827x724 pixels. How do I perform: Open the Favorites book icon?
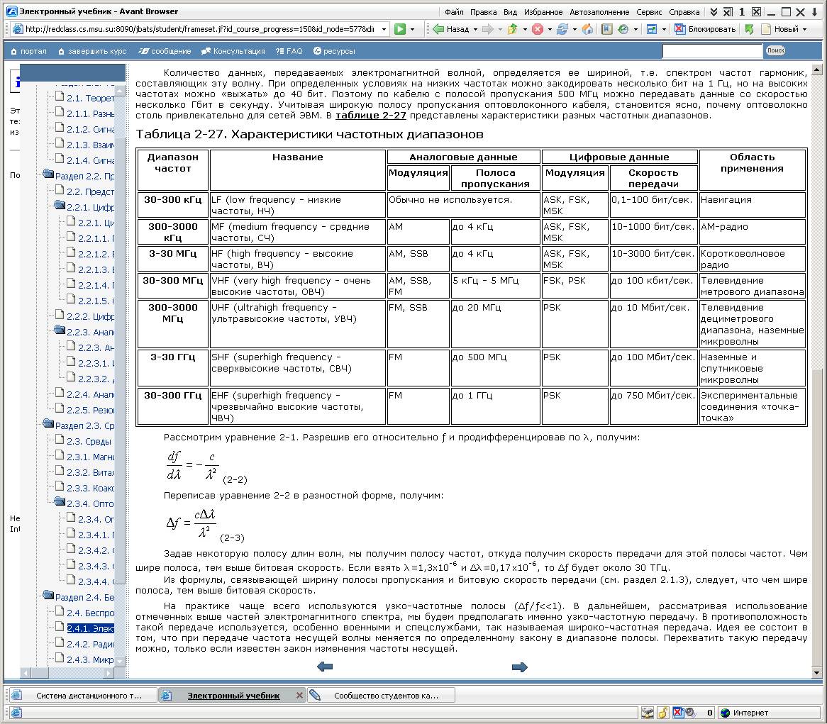click(x=607, y=29)
